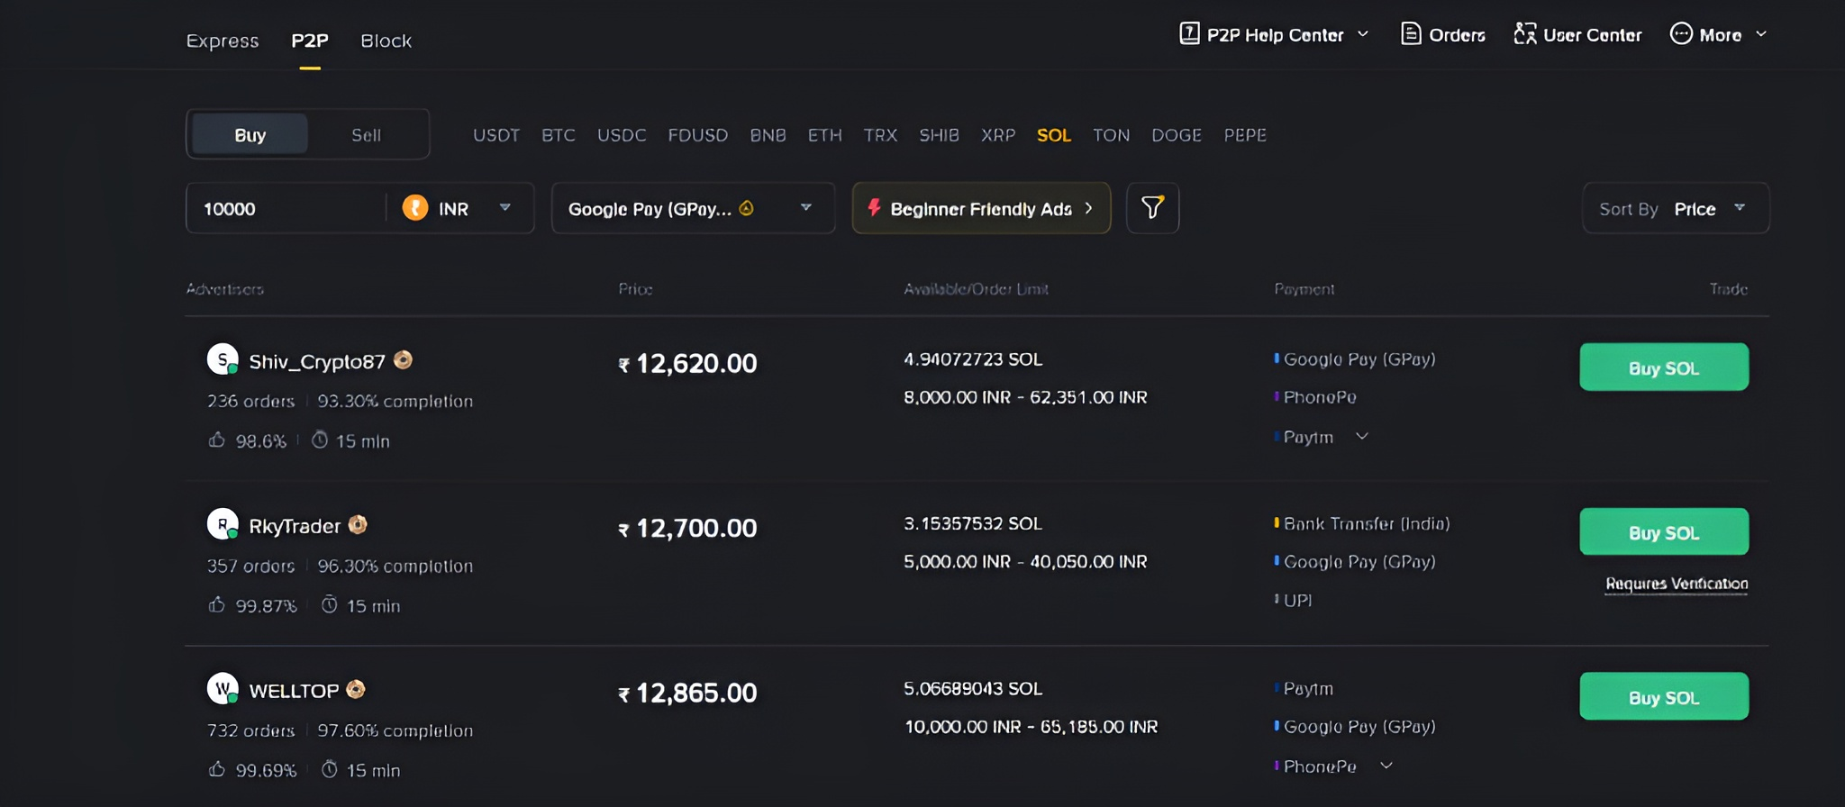Buy SOL from WELLTOP

coord(1664,696)
